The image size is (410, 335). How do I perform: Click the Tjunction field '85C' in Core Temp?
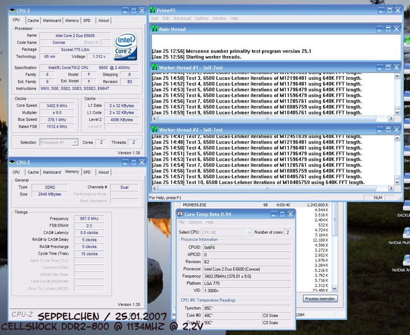[247, 308]
